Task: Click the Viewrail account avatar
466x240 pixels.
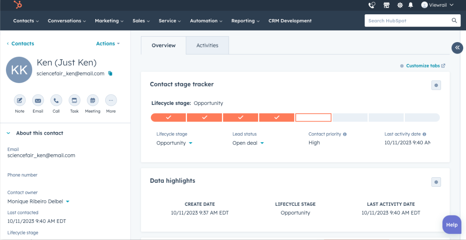Action: (x=424, y=5)
